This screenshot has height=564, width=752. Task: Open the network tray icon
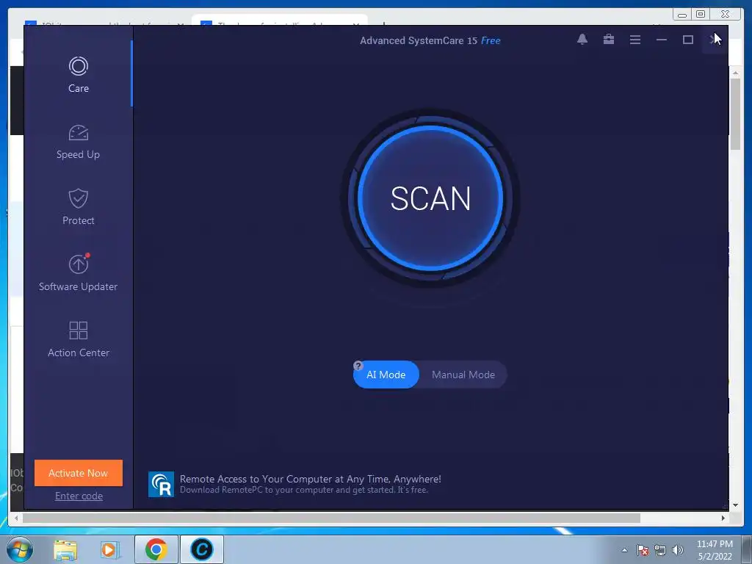pyautogui.click(x=660, y=550)
